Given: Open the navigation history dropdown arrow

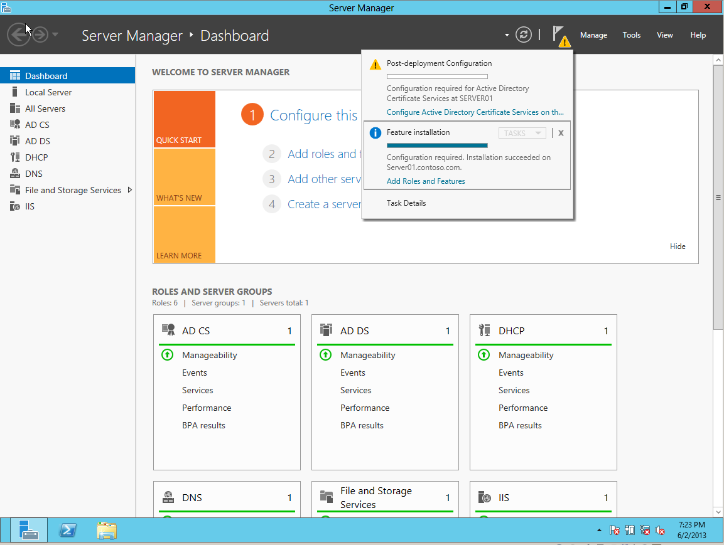Looking at the screenshot, I should [x=55, y=34].
